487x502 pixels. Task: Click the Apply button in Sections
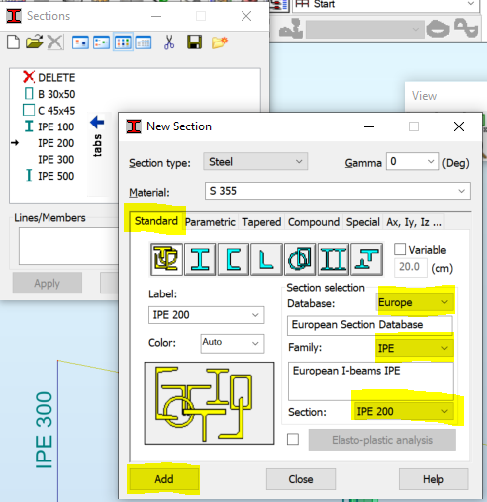click(48, 283)
